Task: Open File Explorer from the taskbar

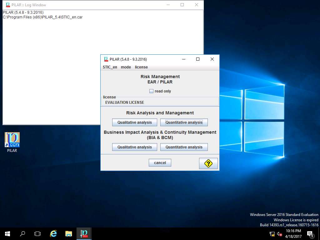Action: click(68, 234)
